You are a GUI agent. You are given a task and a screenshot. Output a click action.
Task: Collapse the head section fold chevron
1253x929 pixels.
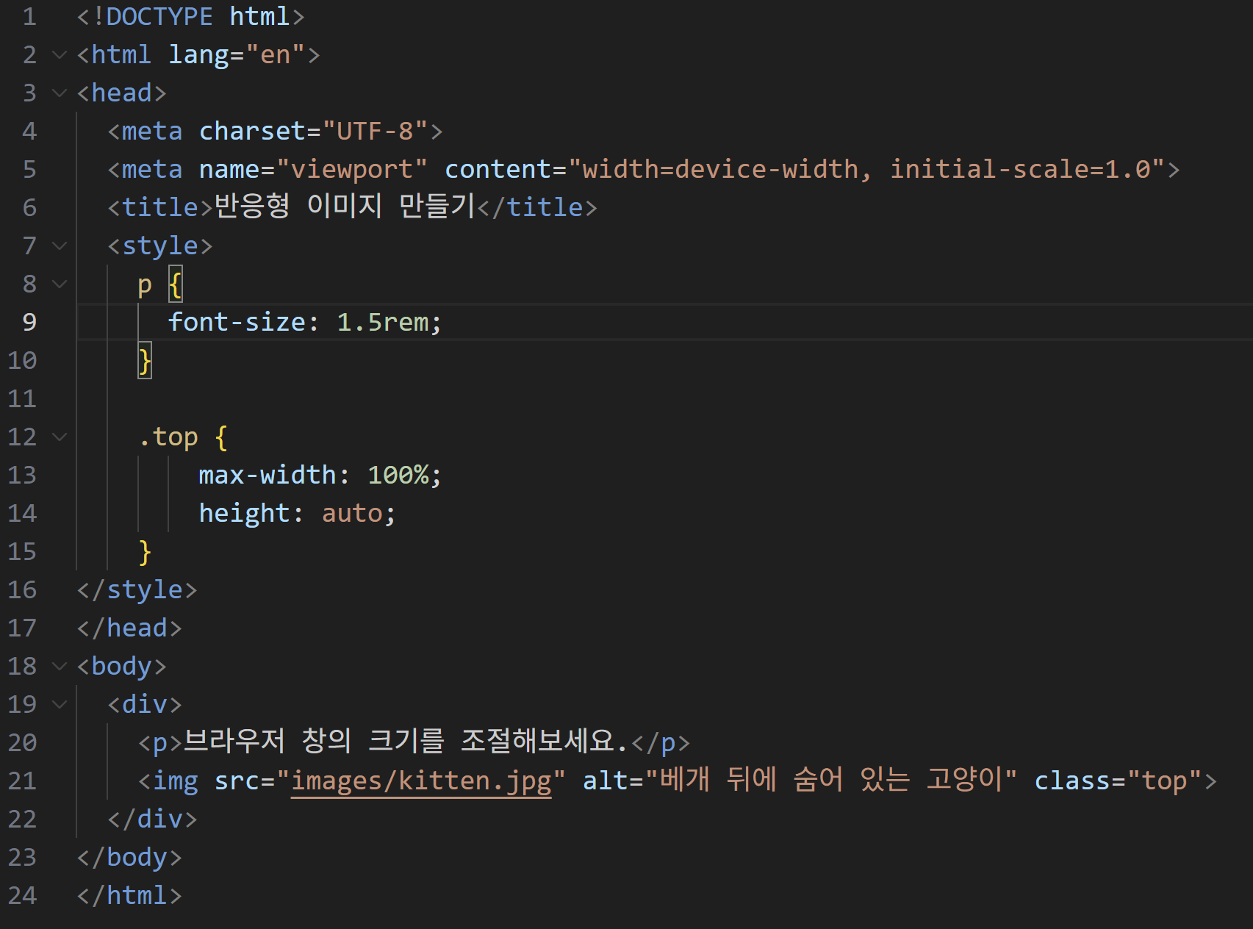(60, 93)
